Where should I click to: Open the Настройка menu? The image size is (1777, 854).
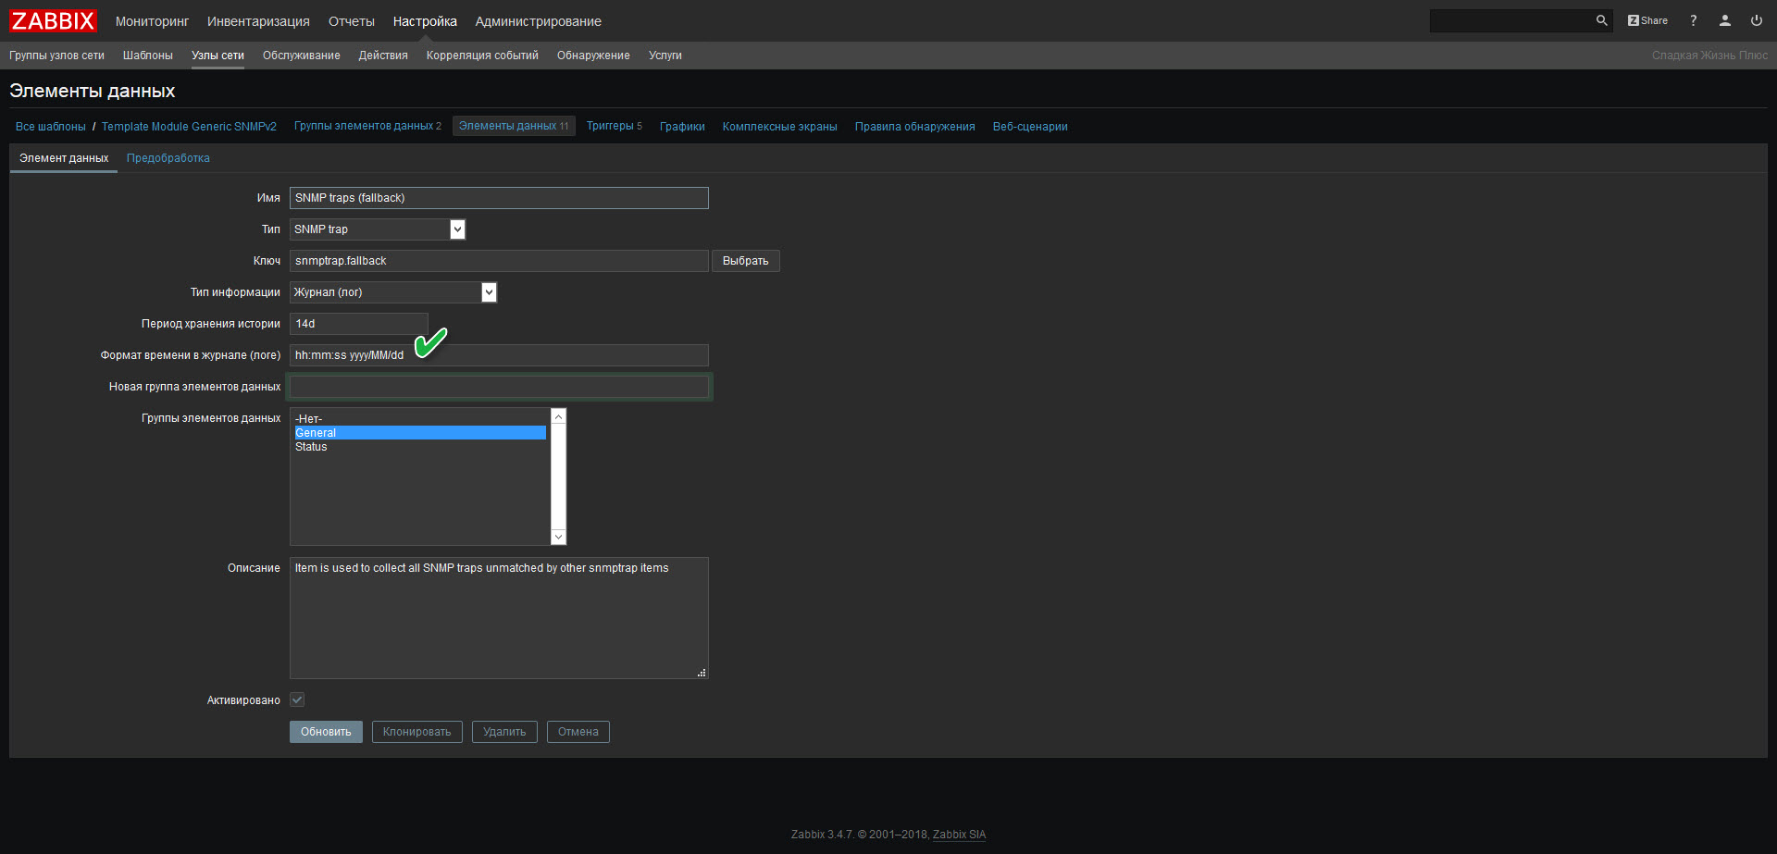pyautogui.click(x=425, y=21)
